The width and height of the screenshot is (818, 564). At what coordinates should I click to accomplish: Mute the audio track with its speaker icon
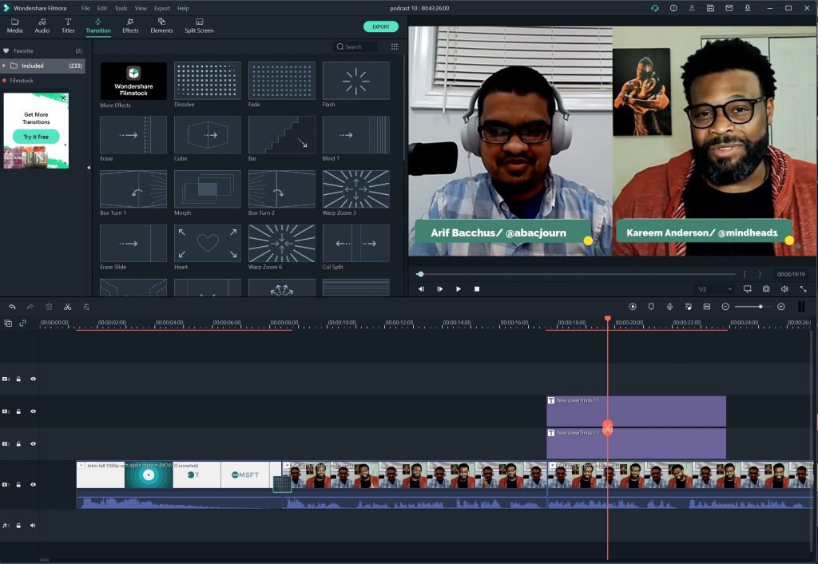[33, 526]
